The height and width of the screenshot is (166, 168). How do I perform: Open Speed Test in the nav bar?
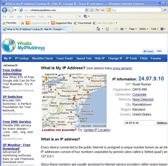84,58
